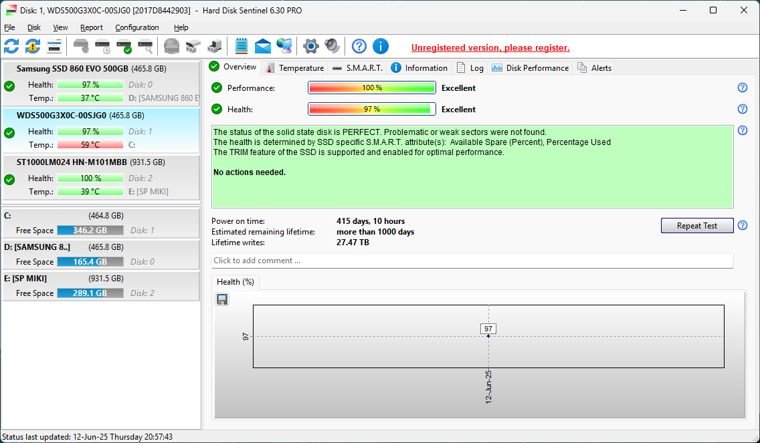The width and height of the screenshot is (760, 443).
Task: Click help icon beside Repeat Test button
Action: [x=742, y=225]
